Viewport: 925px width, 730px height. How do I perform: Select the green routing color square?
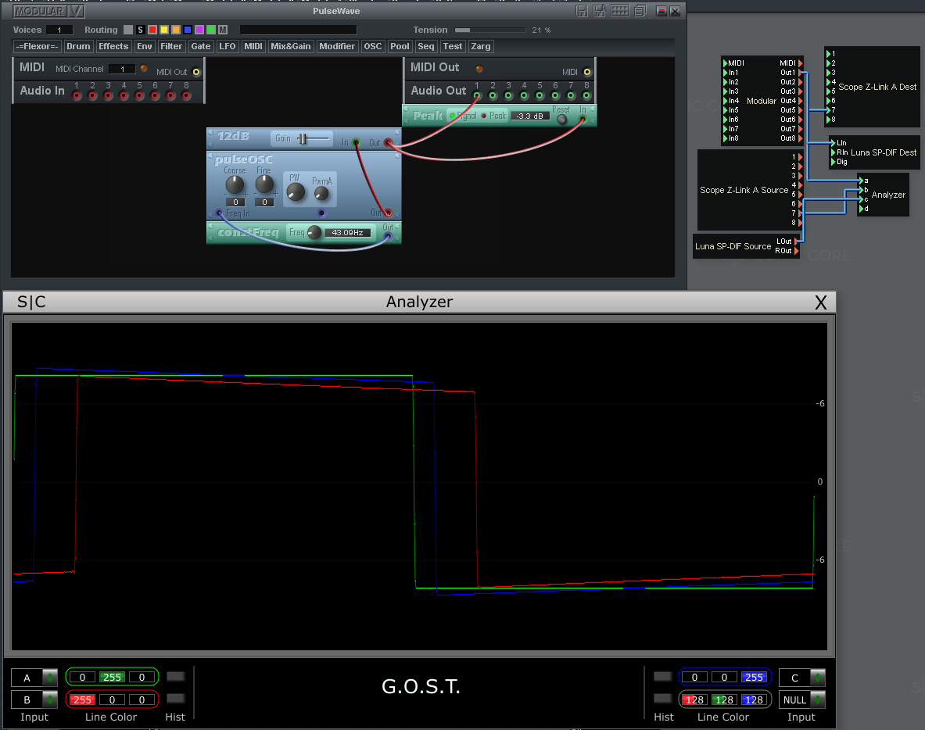211,30
